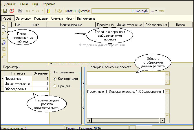The image size is (194, 130).
Task: Click the ellipsis button next to total field
Action: click(152, 11)
